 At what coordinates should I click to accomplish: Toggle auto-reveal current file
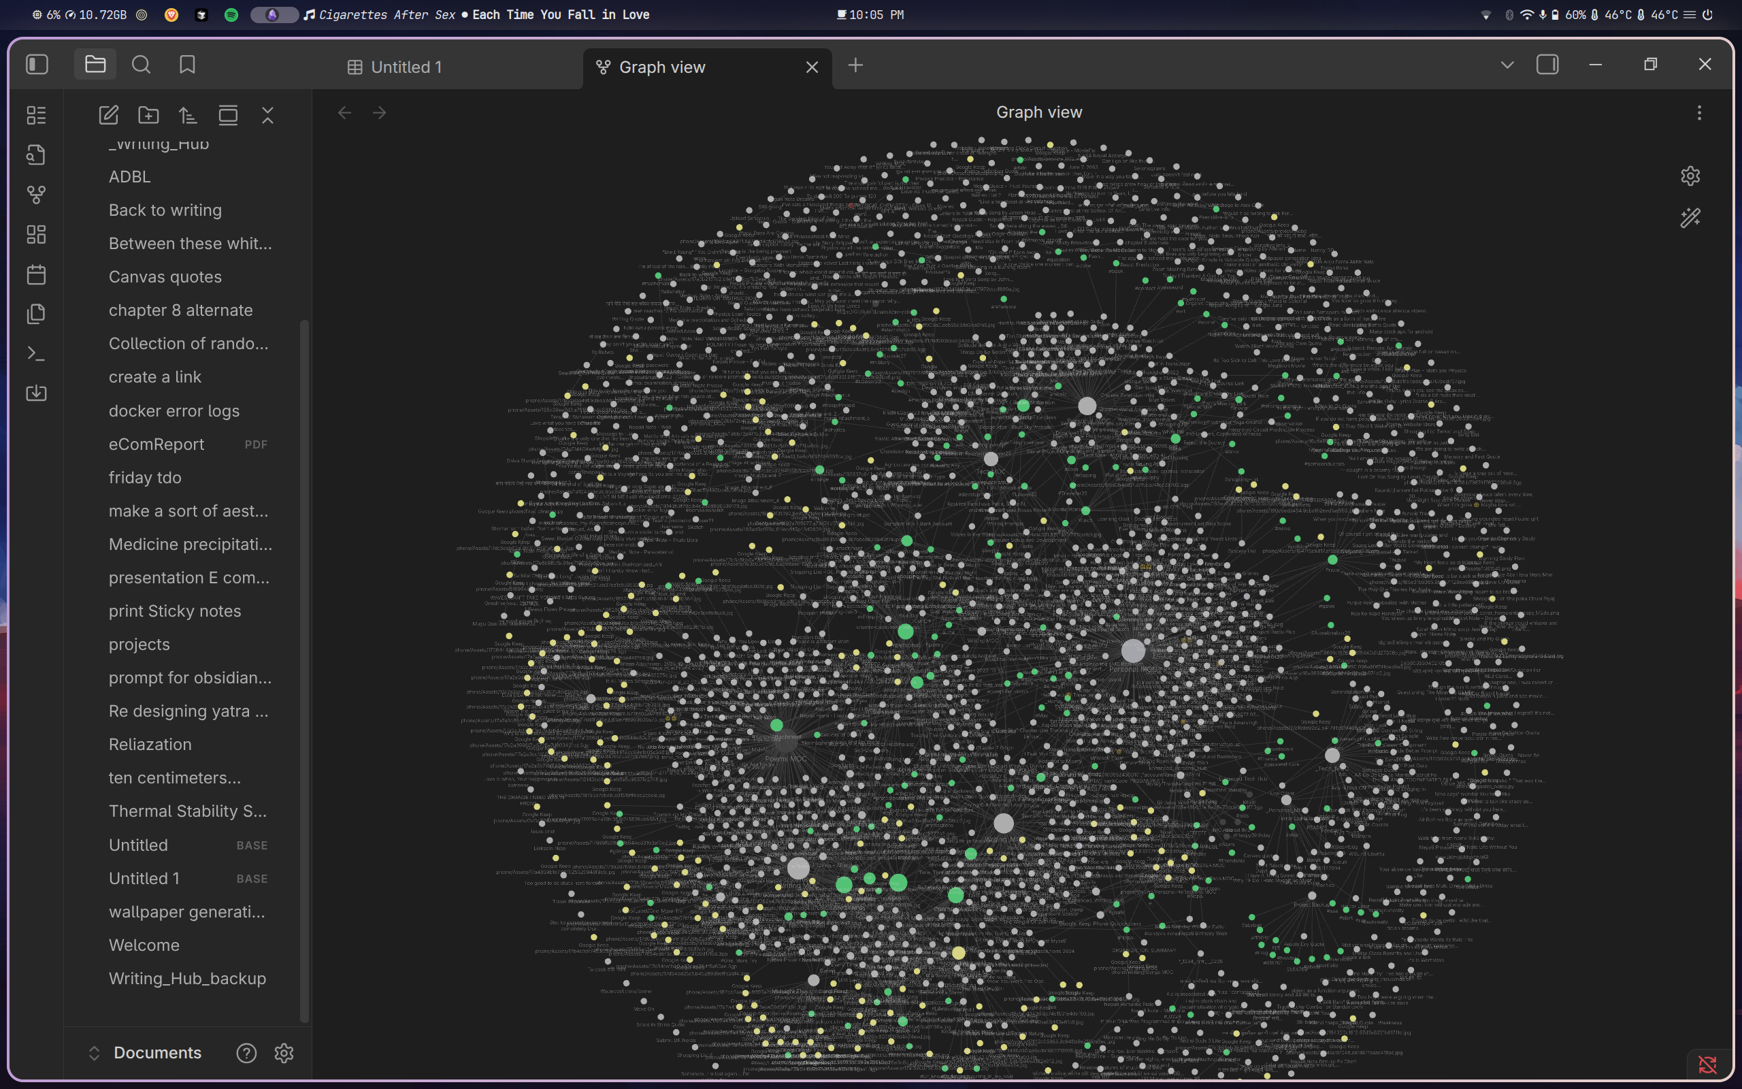click(x=227, y=115)
